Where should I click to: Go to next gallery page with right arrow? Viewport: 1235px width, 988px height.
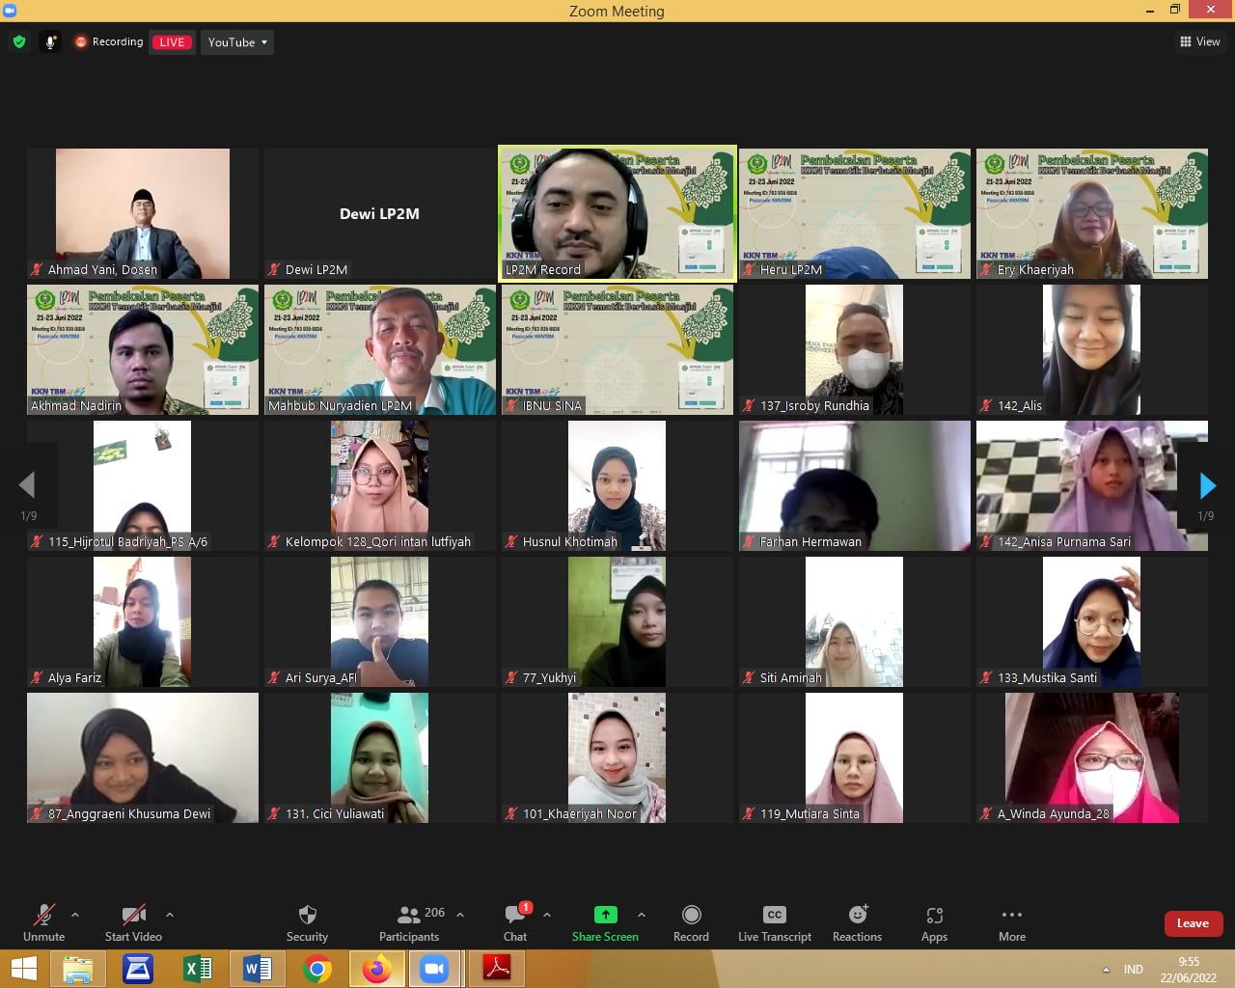coord(1206,485)
